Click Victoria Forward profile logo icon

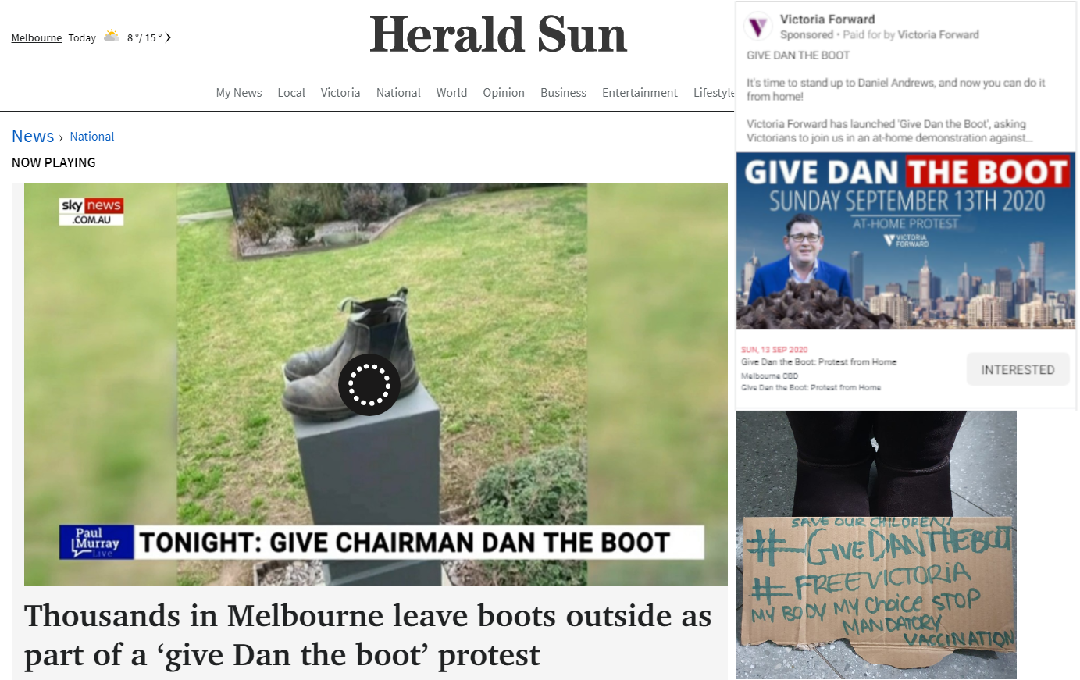pyautogui.click(x=758, y=27)
